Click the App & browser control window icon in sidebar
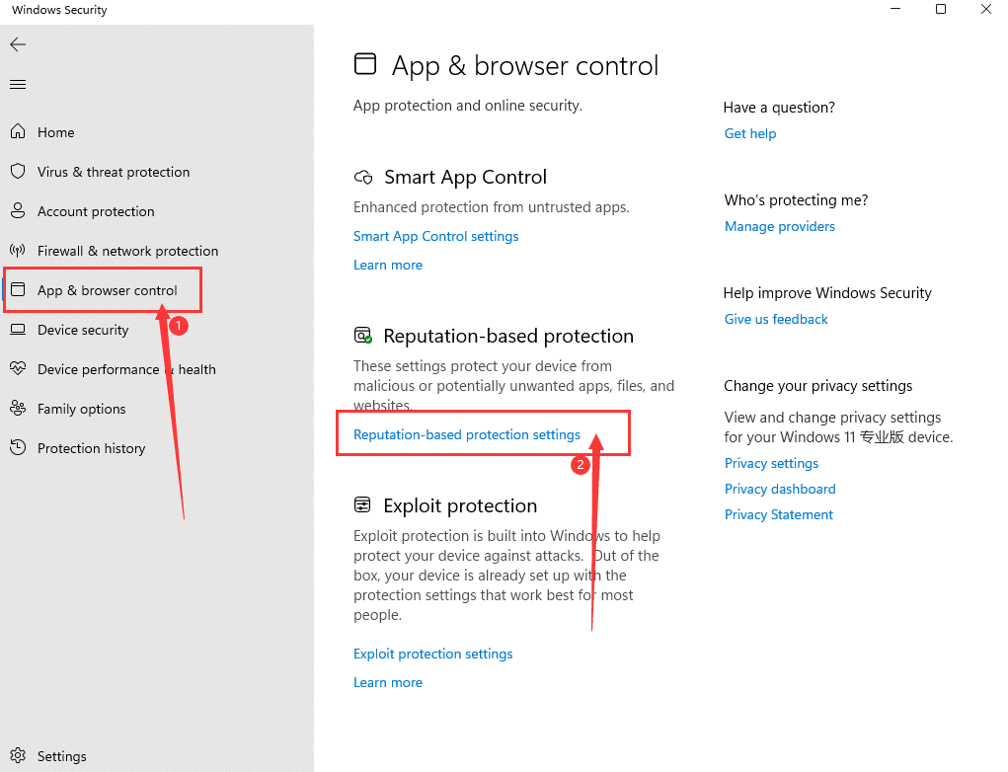 click(18, 290)
